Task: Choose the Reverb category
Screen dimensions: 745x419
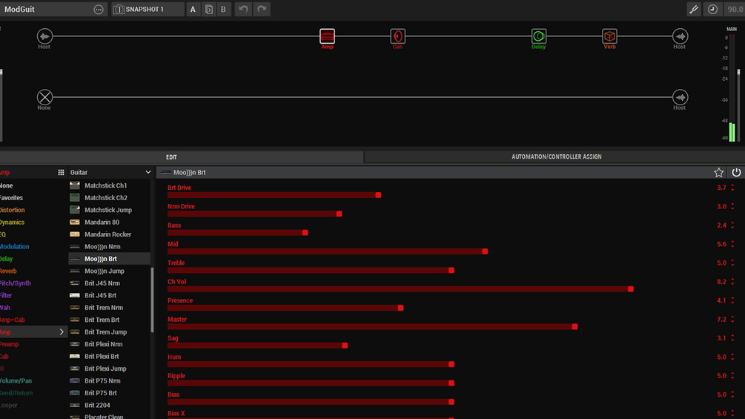Action: [x=8, y=271]
